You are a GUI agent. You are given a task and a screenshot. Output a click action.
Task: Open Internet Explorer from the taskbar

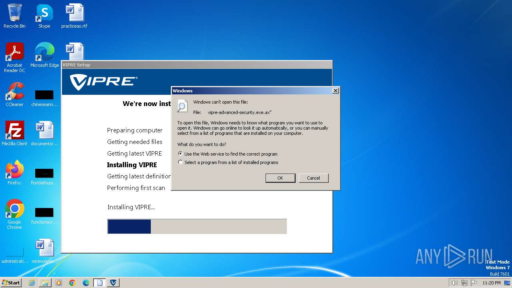pyautogui.click(x=32, y=283)
